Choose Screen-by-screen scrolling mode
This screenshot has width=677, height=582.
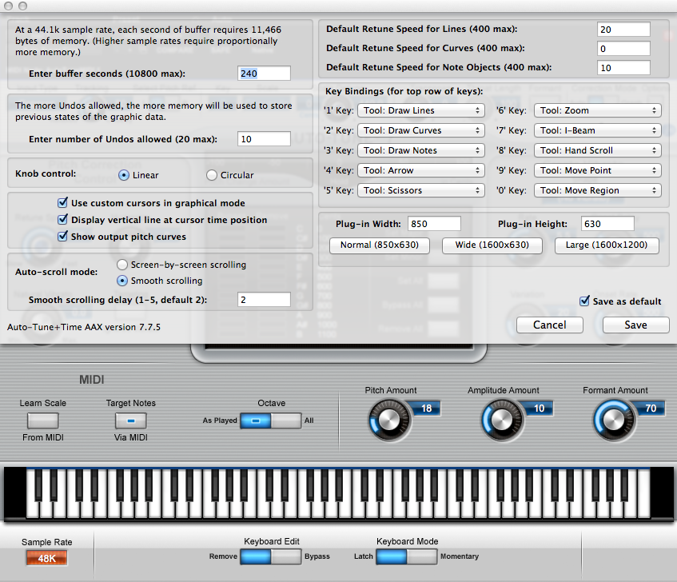coord(122,265)
